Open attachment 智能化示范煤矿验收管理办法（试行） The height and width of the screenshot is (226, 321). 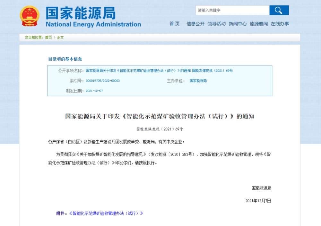pos(106,213)
